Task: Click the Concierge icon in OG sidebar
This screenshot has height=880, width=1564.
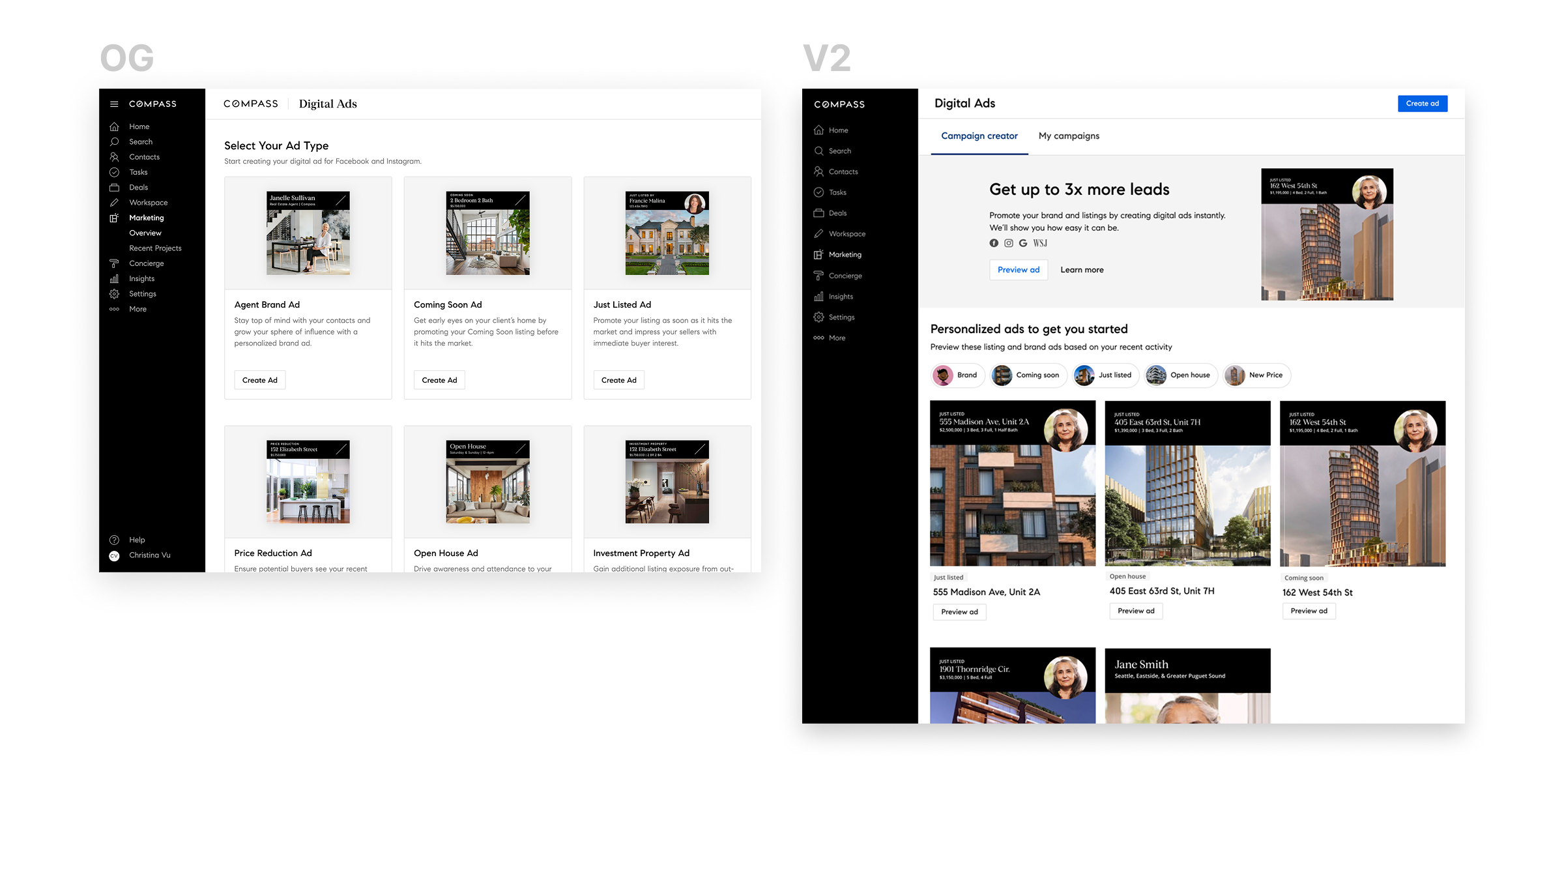Action: [114, 263]
